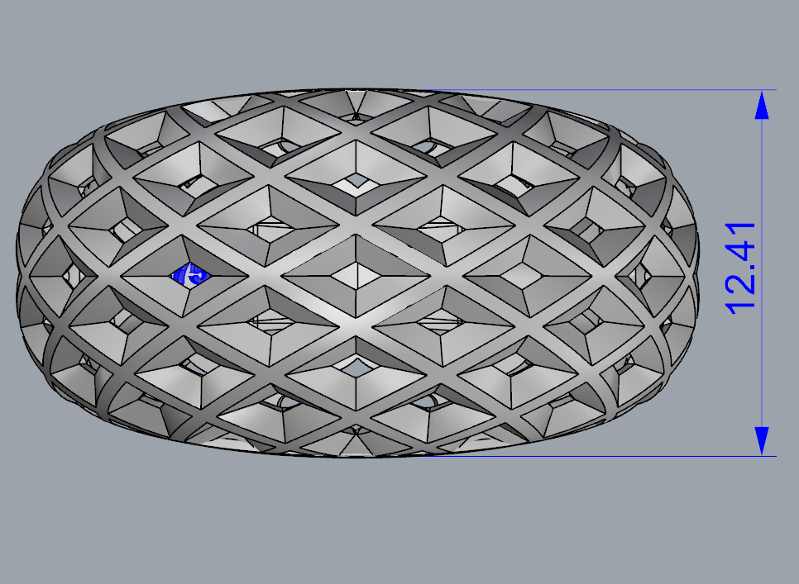Viewport: 799px width, 584px height.
Task: Click the topmost point of the ring
Action: [x=357, y=90]
